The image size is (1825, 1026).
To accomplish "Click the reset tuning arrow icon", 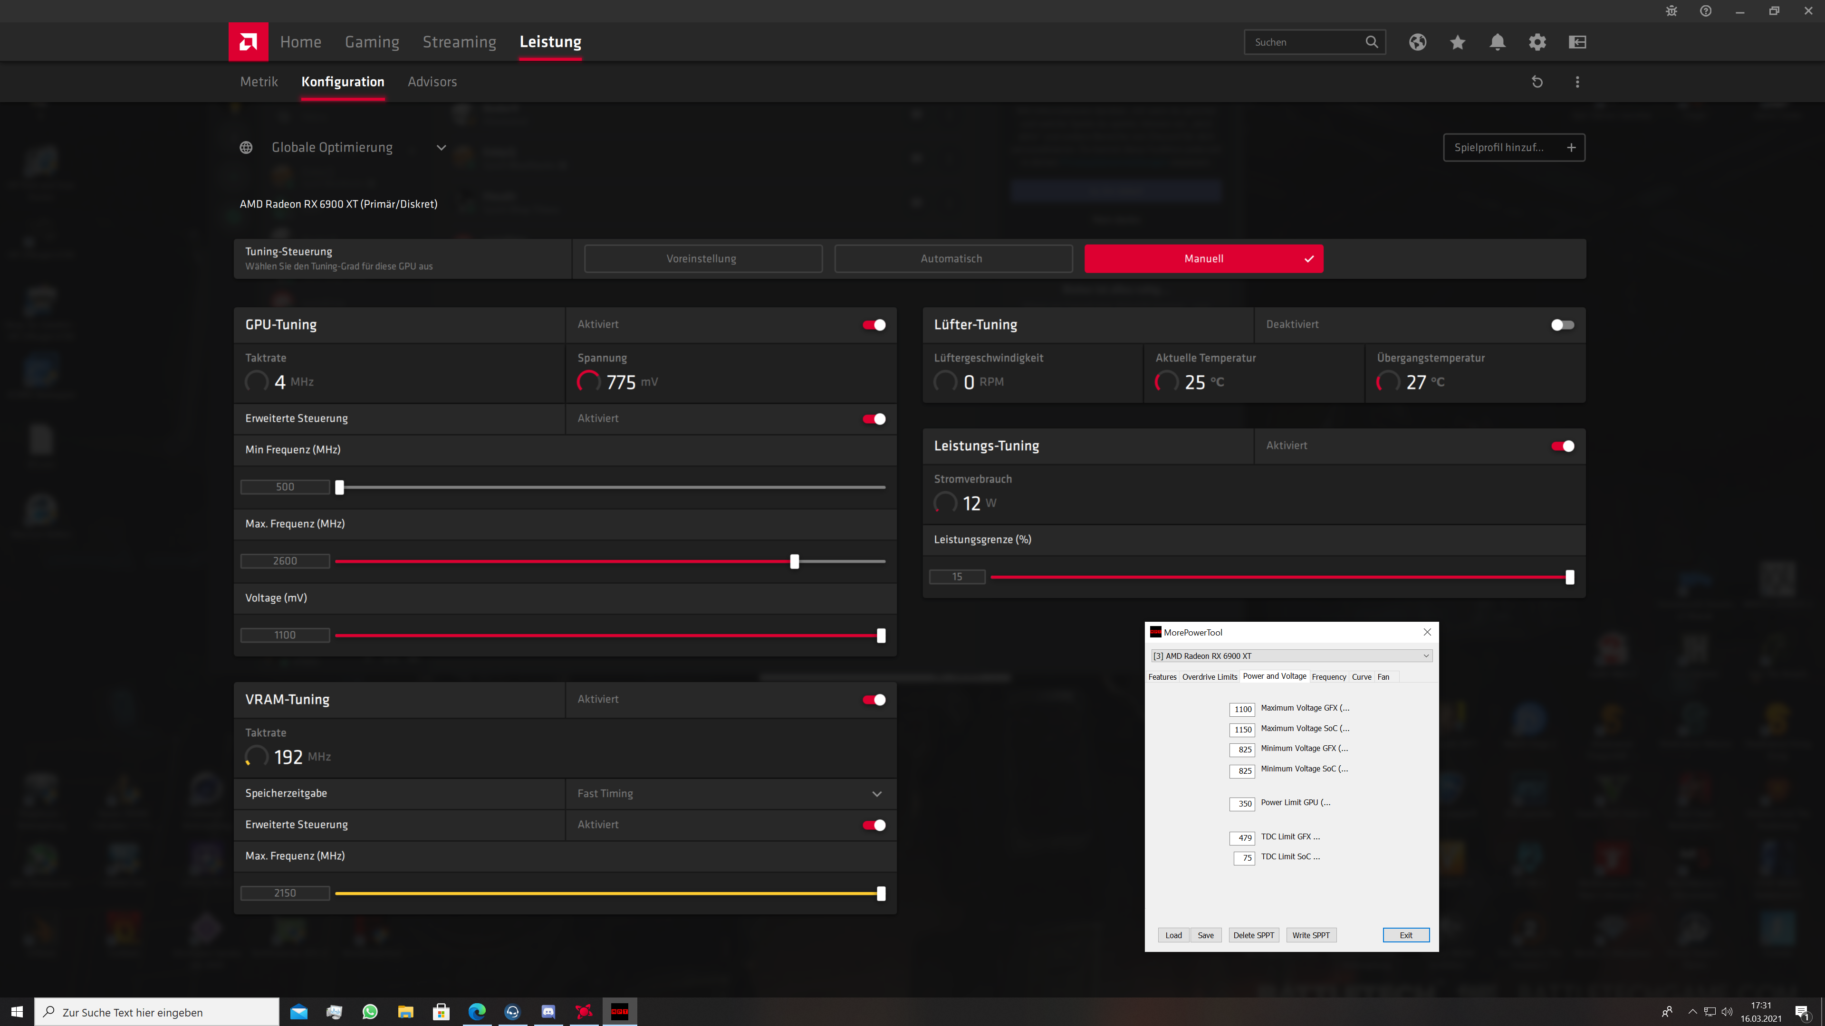I will click(1537, 82).
